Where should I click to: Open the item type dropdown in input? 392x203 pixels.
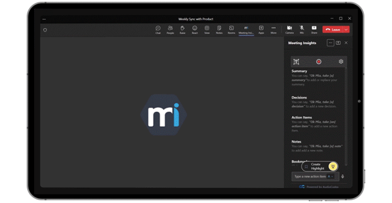(330, 176)
